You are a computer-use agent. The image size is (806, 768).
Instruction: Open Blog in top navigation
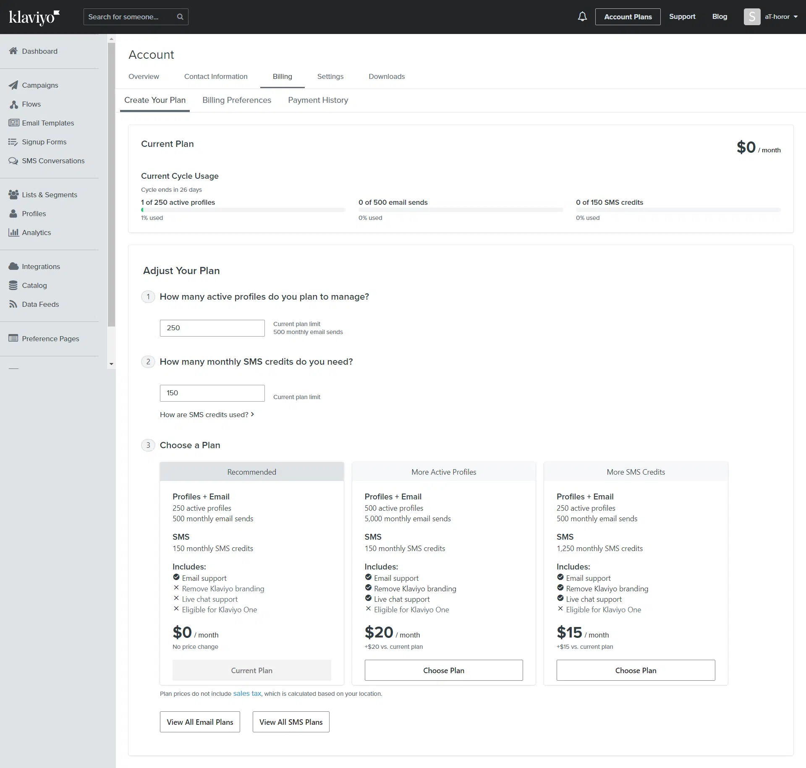tap(720, 16)
